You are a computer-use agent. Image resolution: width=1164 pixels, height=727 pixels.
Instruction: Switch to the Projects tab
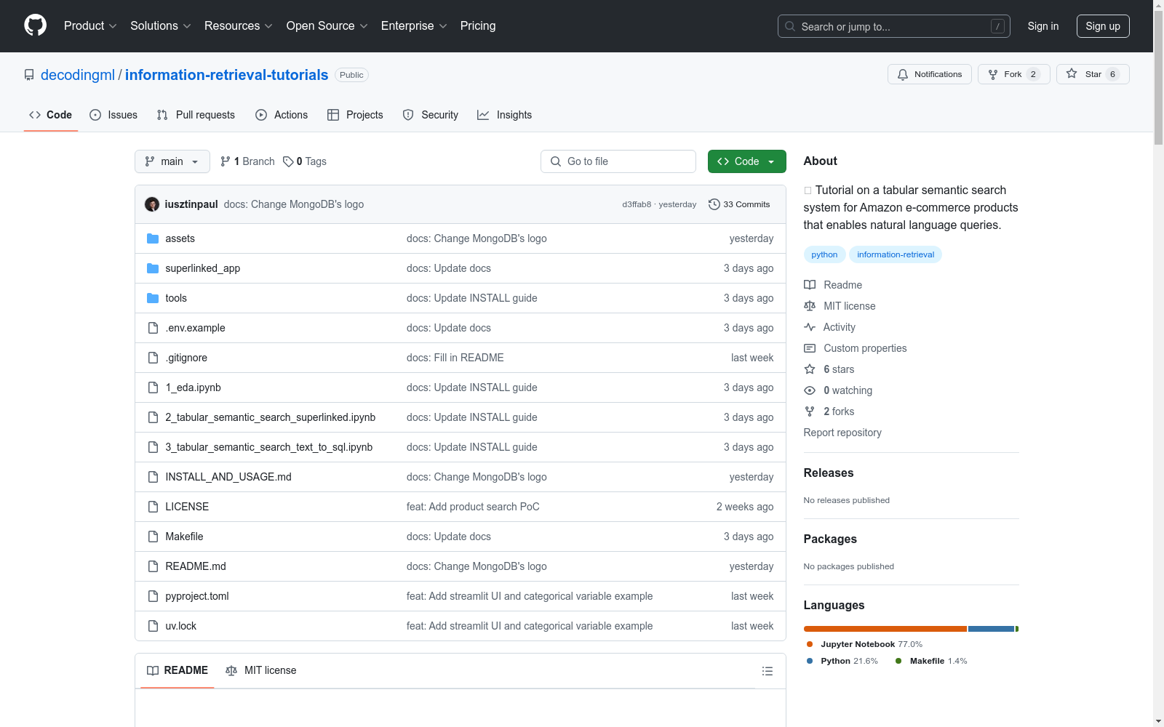click(x=355, y=115)
